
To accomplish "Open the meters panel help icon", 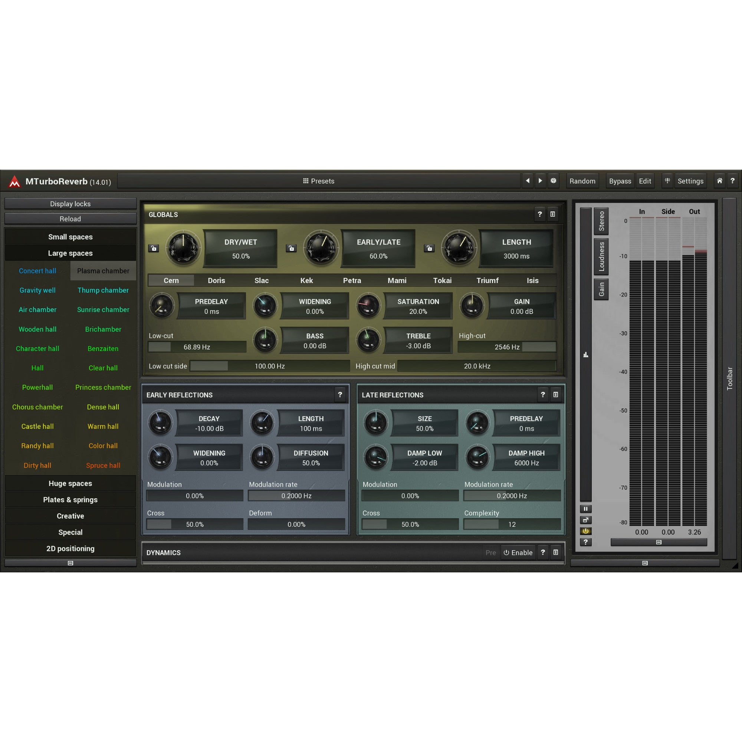I will tap(585, 542).
